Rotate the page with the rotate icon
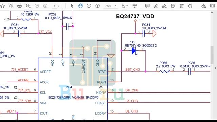Screen dimensions: 217x122 pyautogui.click(x=190, y=6)
